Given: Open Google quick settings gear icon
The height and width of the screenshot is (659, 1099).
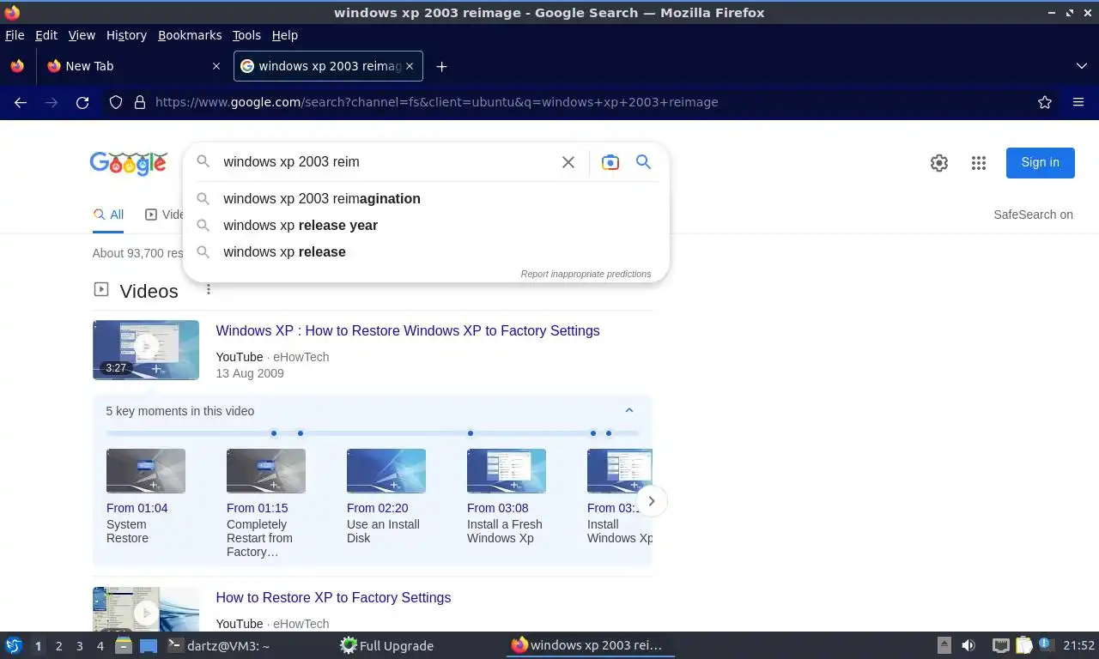Looking at the screenshot, I should [939, 163].
